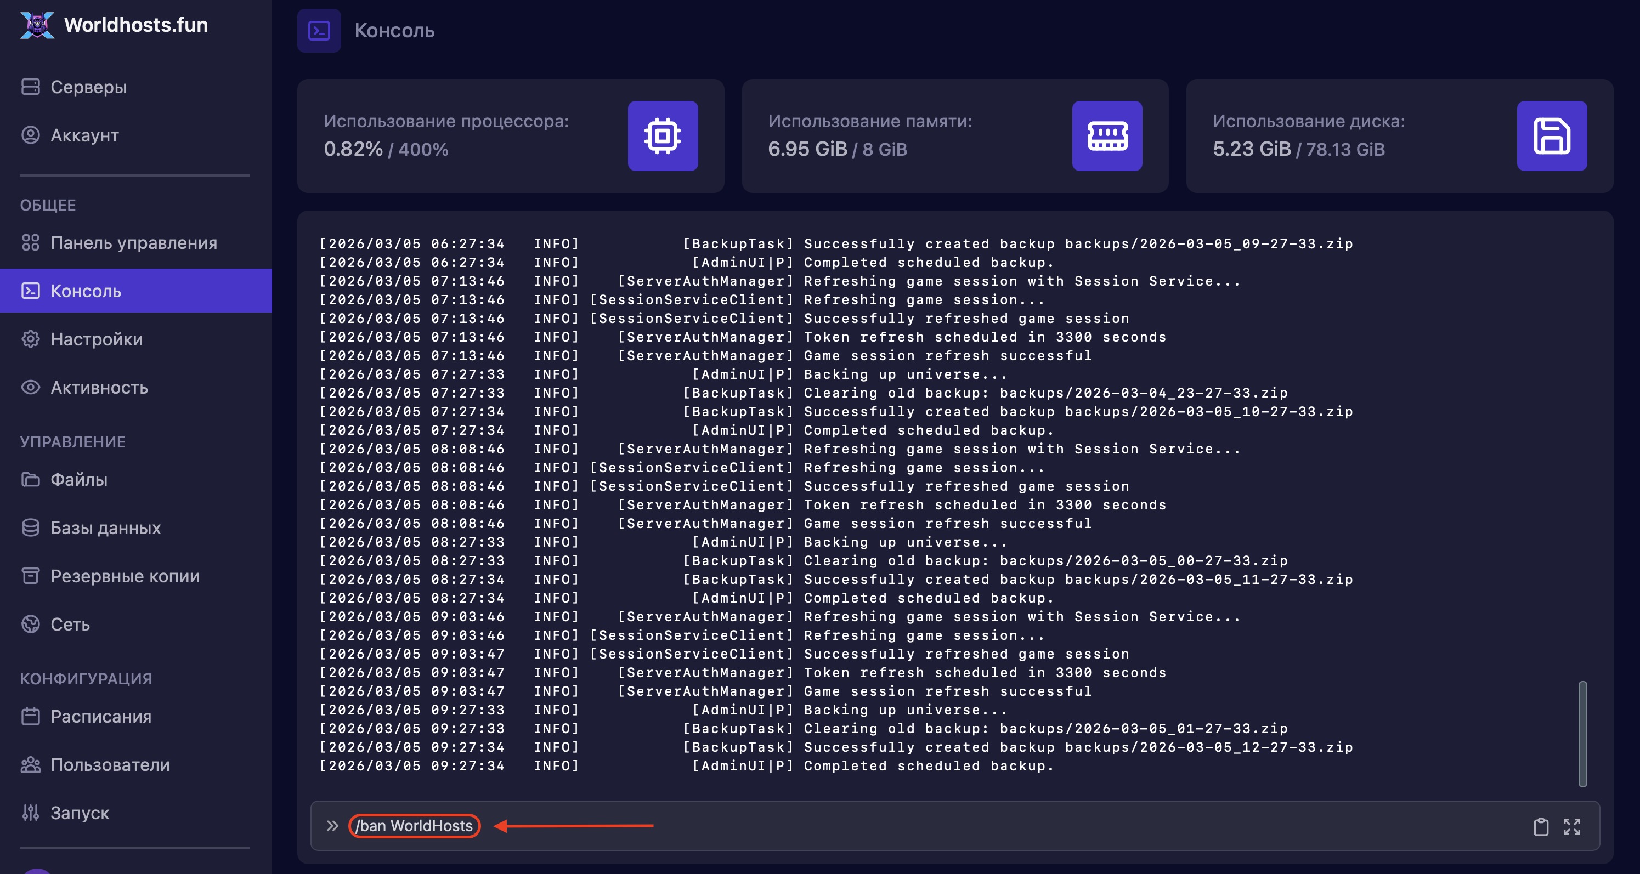Click the disk usage save icon
This screenshot has height=874, width=1640.
pyautogui.click(x=1551, y=135)
